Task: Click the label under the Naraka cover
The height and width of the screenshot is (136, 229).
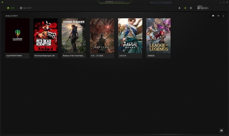Action: point(123,56)
